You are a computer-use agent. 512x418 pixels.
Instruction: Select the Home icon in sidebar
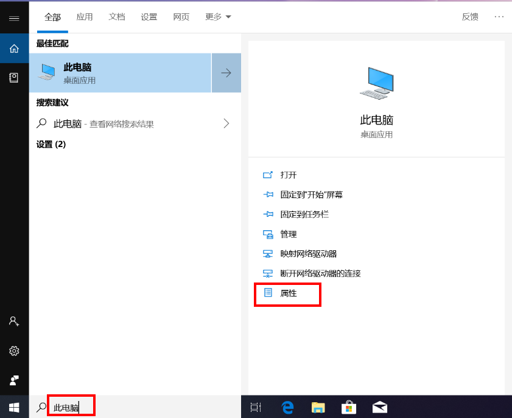pyautogui.click(x=14, y=49)
